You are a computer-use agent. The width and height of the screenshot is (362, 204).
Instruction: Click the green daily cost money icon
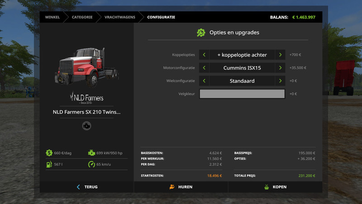pos(49,153)
